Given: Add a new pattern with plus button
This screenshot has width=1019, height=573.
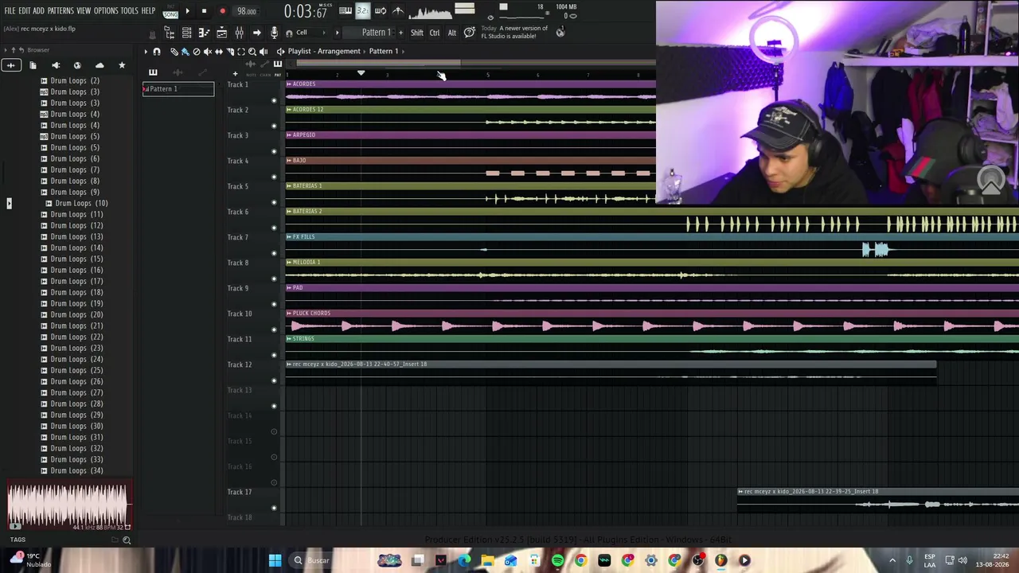Looking at the screenshot, I should [x=400, y=33].
